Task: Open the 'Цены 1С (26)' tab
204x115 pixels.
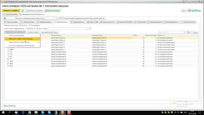Action: pyautogui.click(x=92, y=22)
